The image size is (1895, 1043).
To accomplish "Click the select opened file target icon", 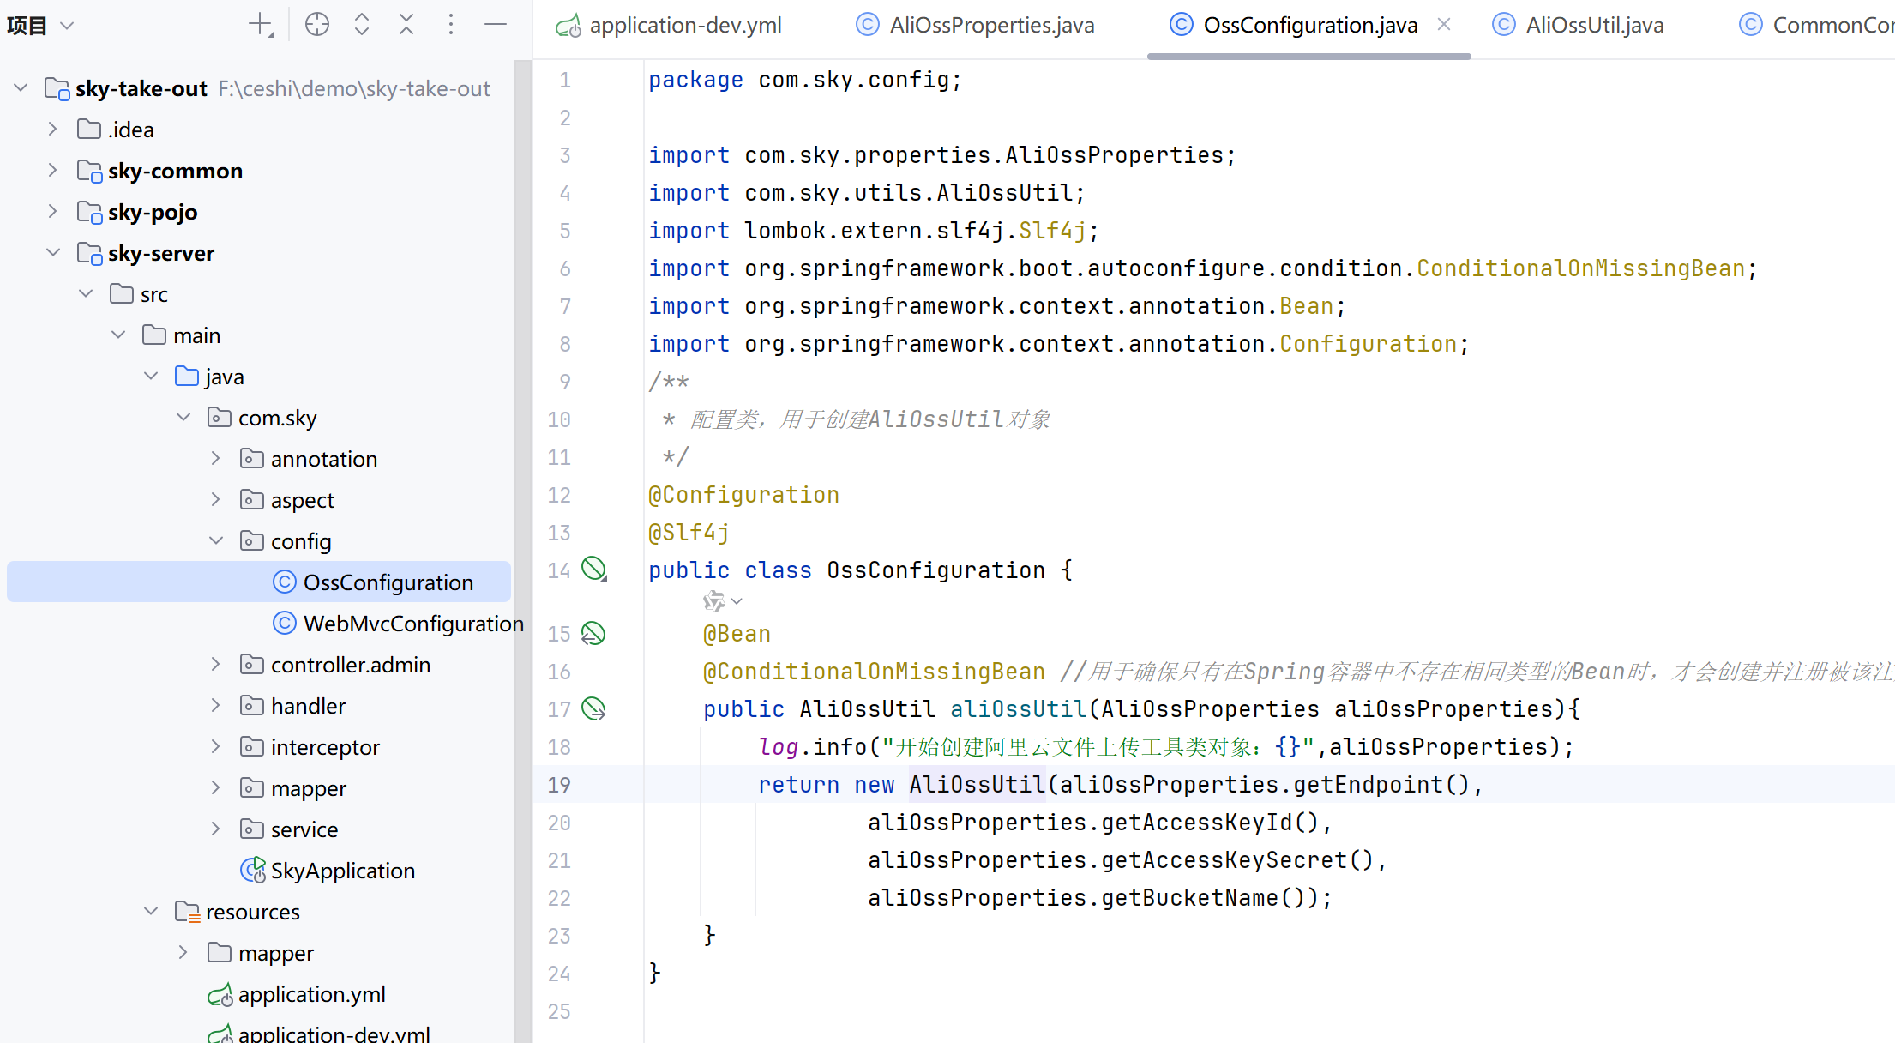I will (x=317, y=25).
